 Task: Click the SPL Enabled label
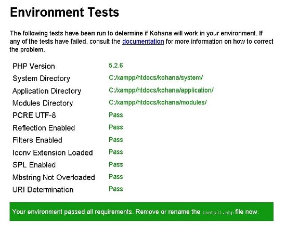[34, 165]
